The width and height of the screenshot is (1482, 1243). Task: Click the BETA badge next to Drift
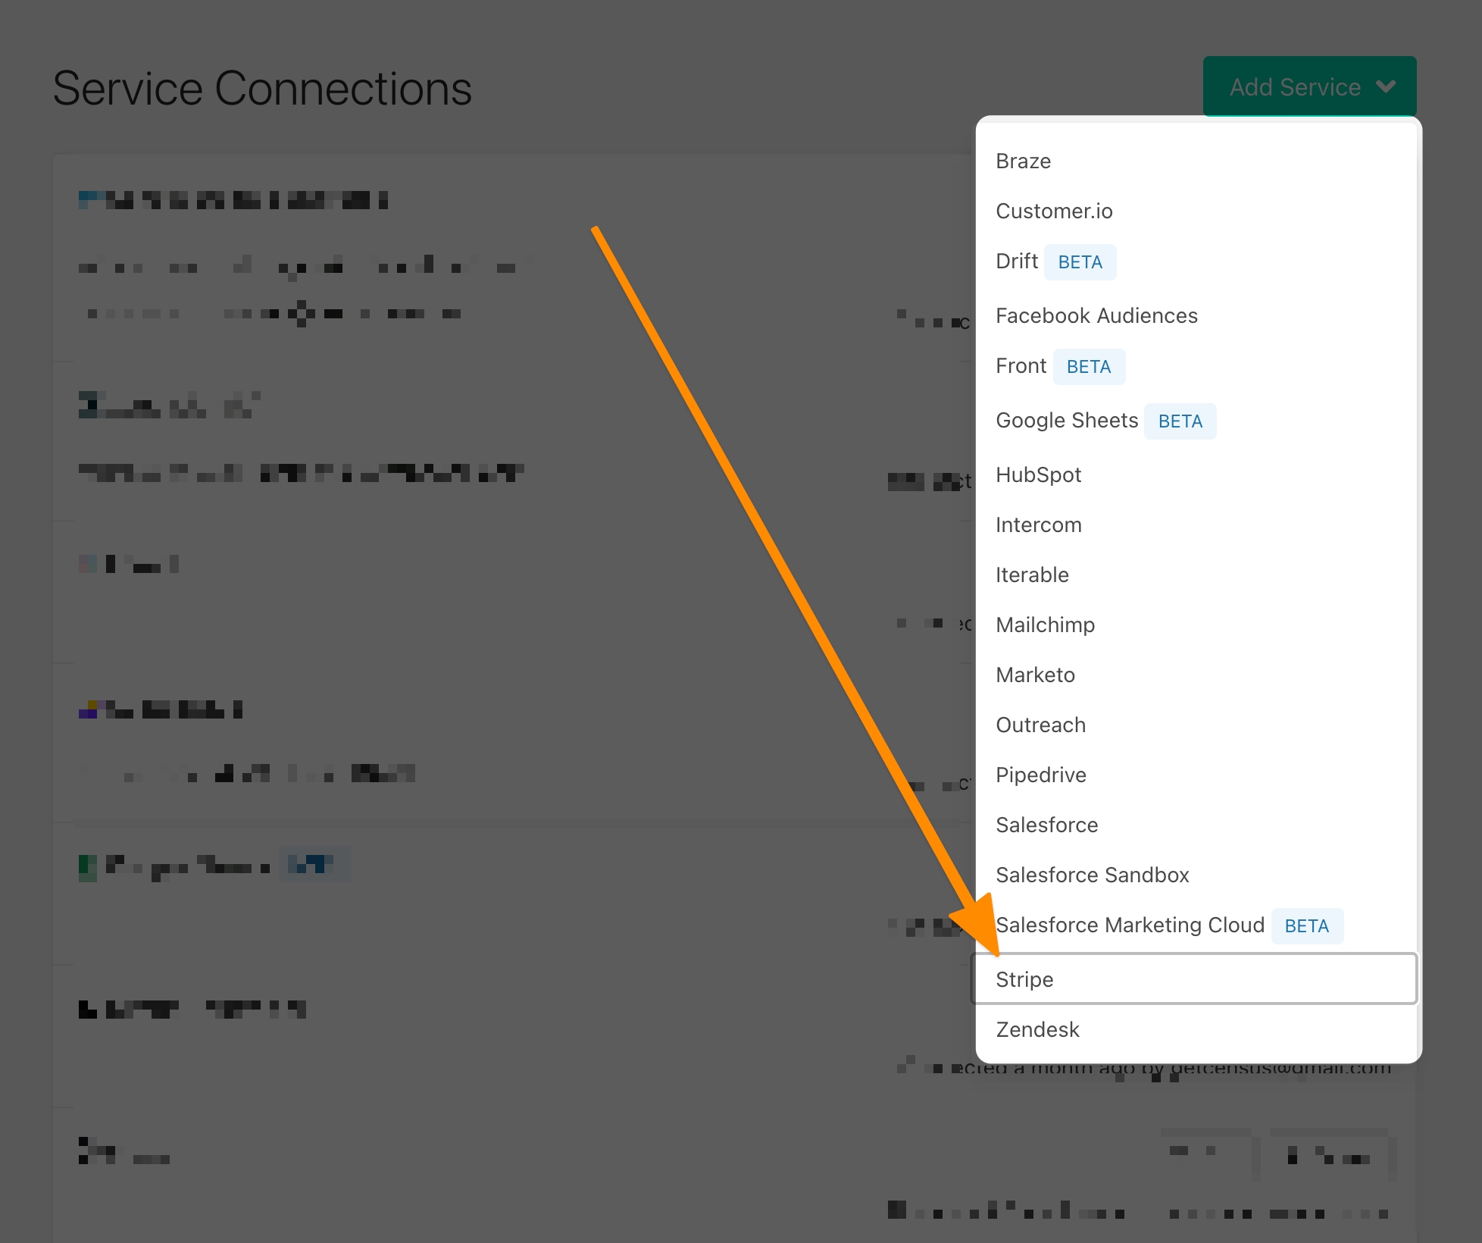pos(1080,262)
